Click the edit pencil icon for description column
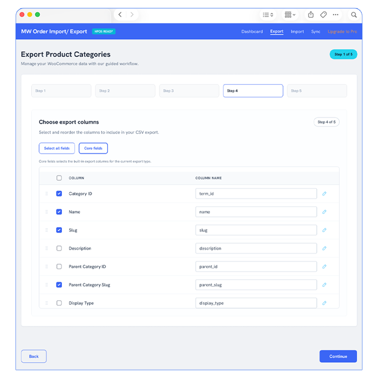The width and height of the screenshot is (378, 378). click(324, 248)
